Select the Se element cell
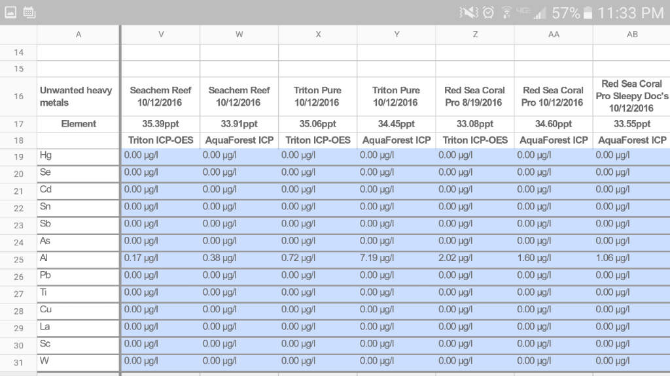This screenshot has height=376, width=670. (79, 174)
